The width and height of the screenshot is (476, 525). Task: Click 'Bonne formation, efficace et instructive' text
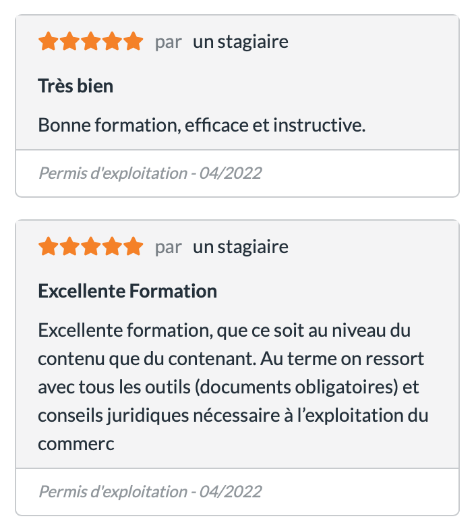point(202,125)
